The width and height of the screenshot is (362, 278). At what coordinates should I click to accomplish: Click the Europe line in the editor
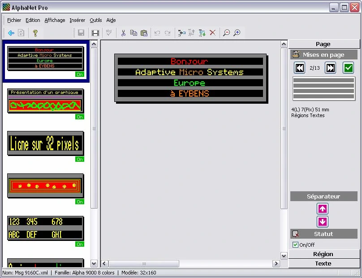190,83
